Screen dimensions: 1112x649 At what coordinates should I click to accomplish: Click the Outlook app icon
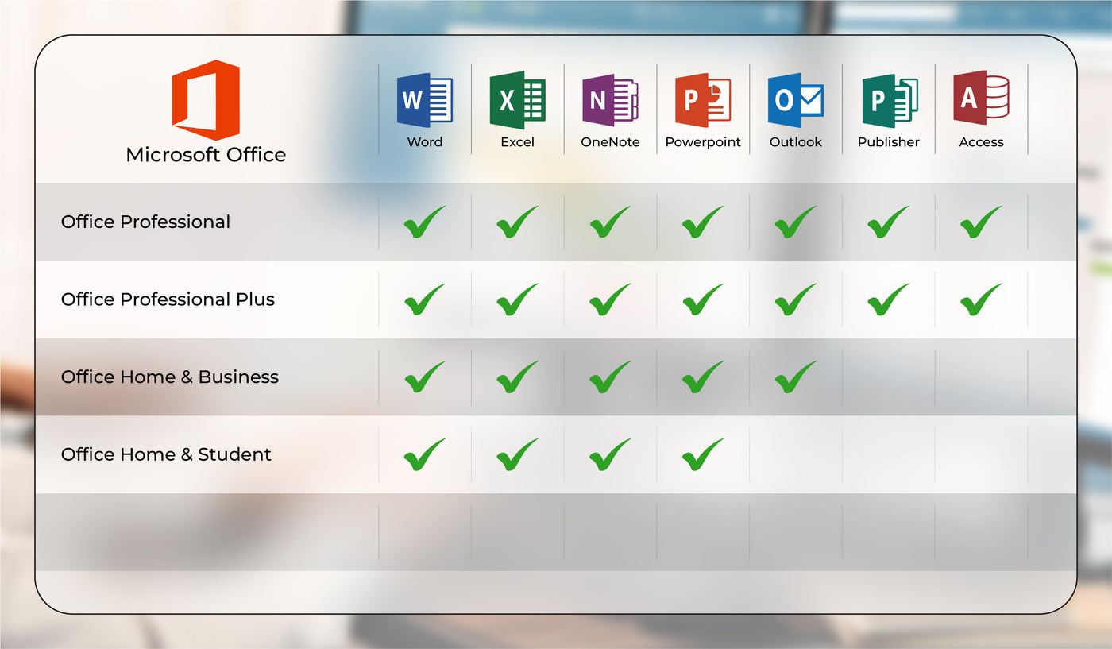pos(796,100)
